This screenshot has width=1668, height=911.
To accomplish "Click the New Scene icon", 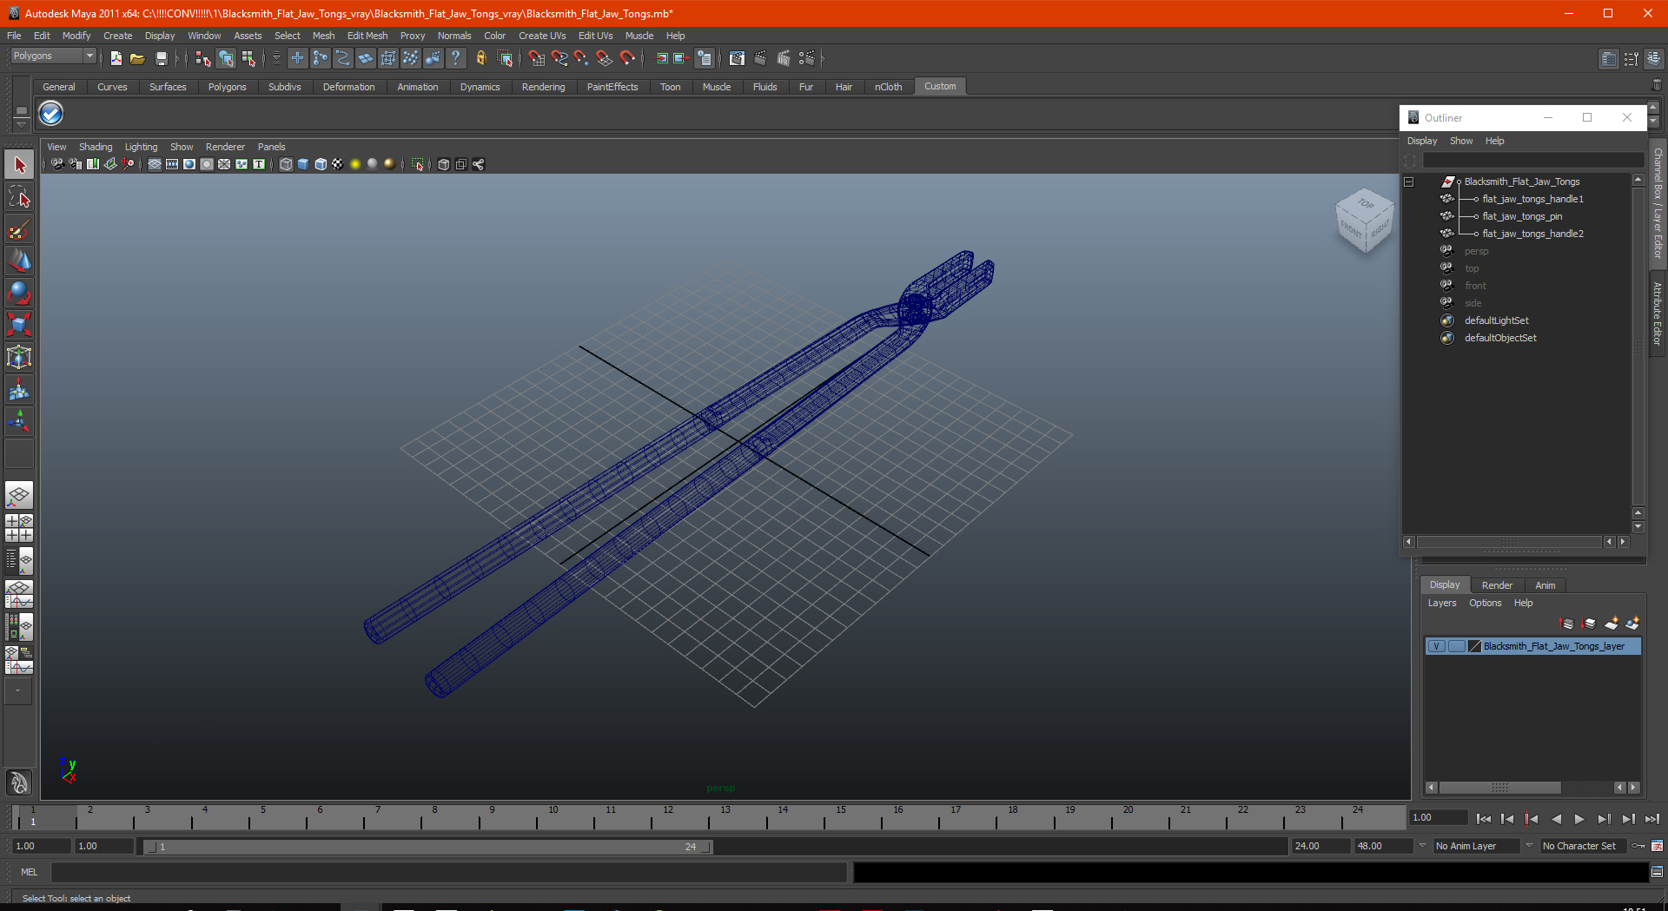I will click(x=116, y=58).
